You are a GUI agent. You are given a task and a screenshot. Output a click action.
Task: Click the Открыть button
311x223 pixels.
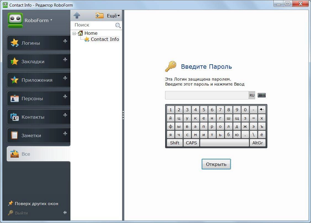[216, 164]
